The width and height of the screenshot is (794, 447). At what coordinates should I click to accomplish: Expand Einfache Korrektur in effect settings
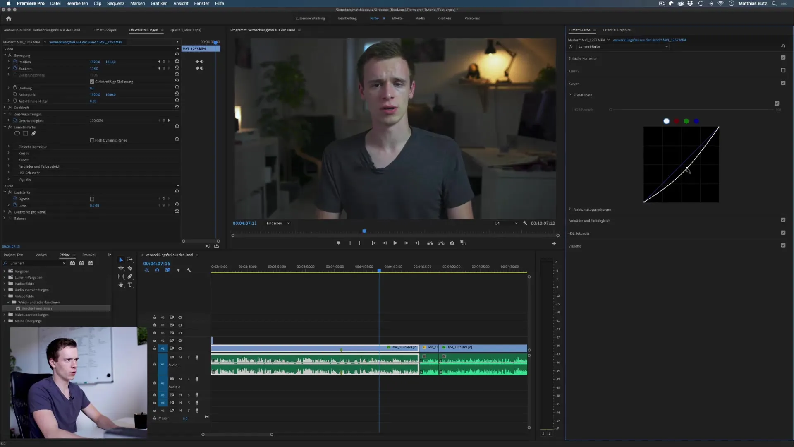coord(9,147)
